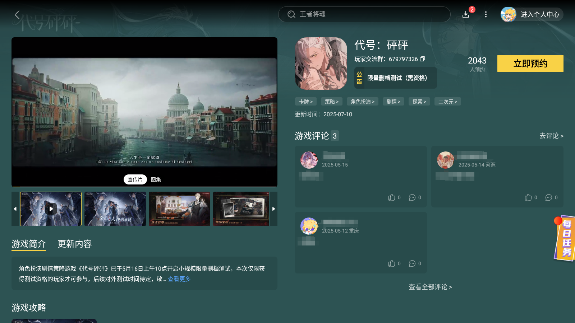Screen dimensions: 575x323
Task: Click the 代号:砰砰 game icon
Action: [x=321, y=64]
